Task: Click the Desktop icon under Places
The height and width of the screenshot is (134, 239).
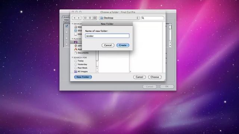Action: click(75, 42)
